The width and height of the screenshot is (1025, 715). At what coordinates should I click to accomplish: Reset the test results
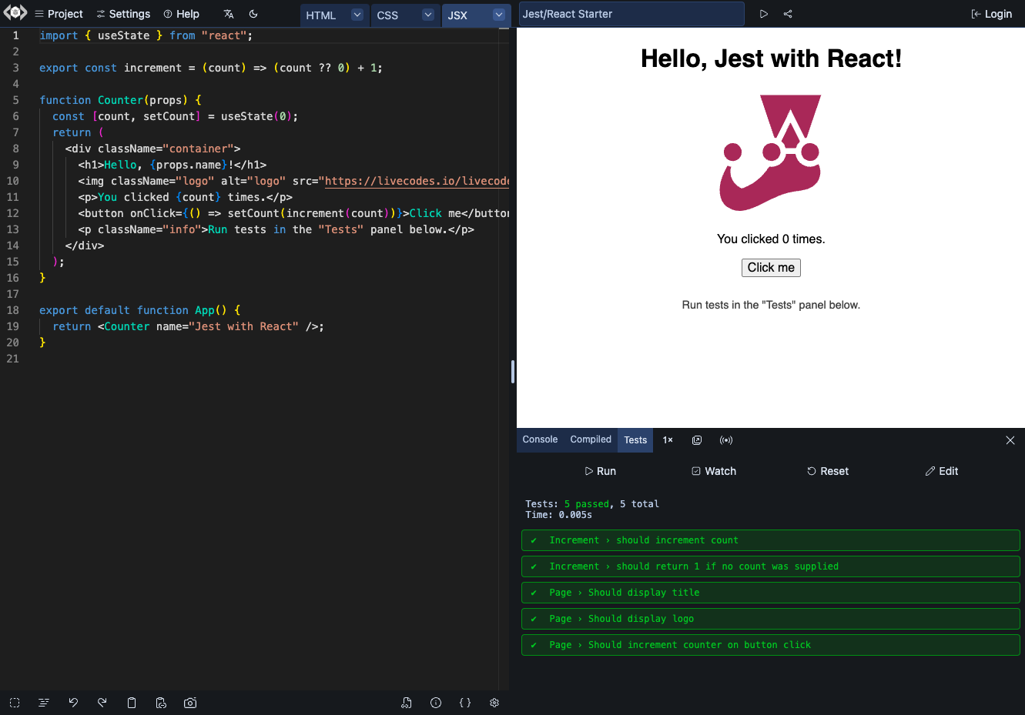[828, 471]
